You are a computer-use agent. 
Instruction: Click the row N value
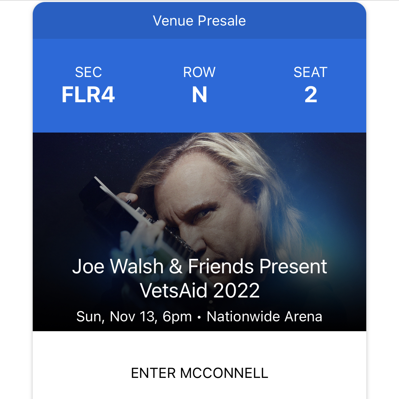click(199, 95)
